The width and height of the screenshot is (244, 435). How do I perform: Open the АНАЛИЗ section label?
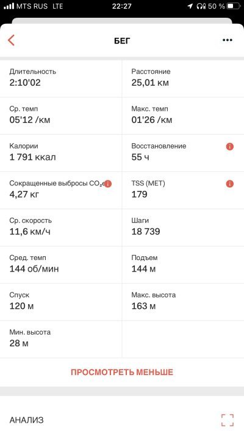click(x=27, y=420)
